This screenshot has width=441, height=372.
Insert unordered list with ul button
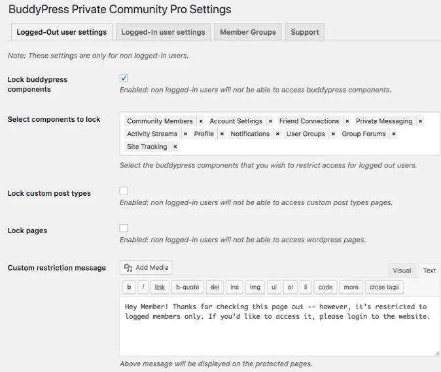274,288
